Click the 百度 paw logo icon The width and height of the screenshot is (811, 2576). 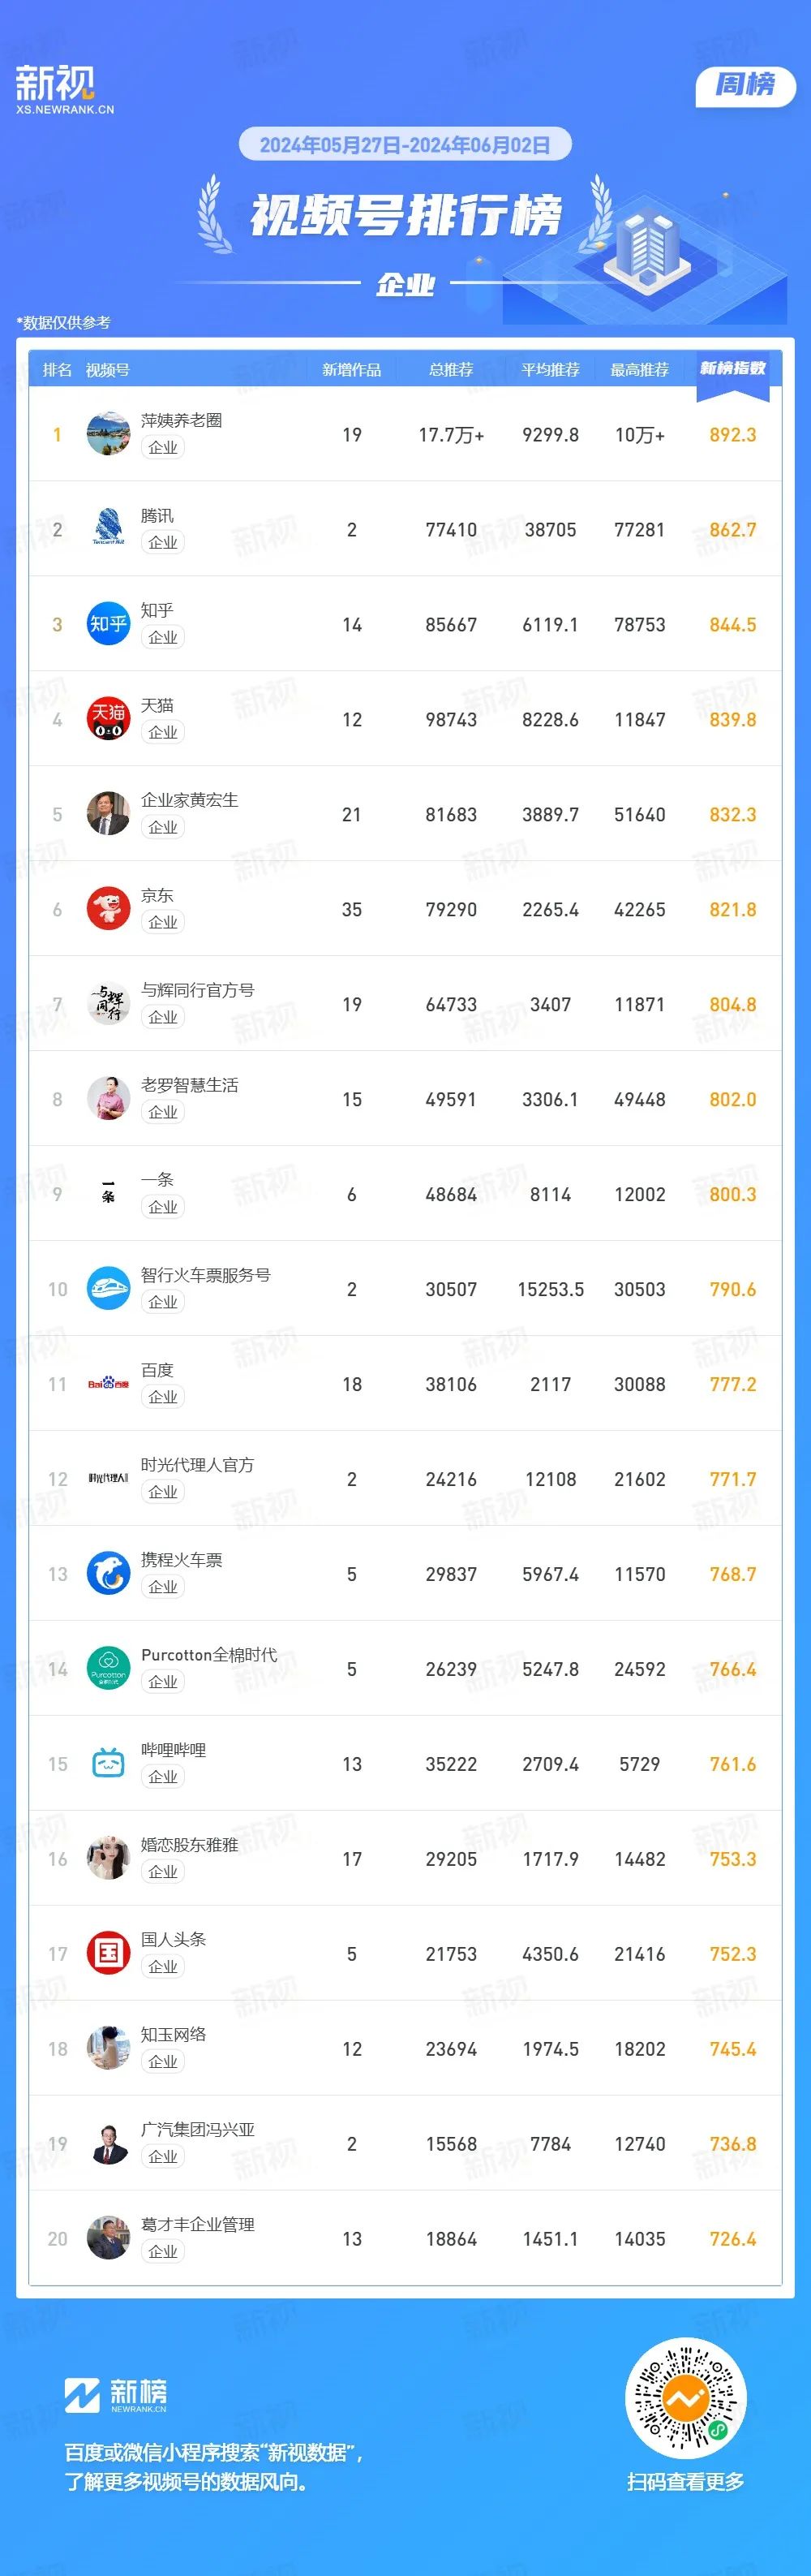[108, 1384]
